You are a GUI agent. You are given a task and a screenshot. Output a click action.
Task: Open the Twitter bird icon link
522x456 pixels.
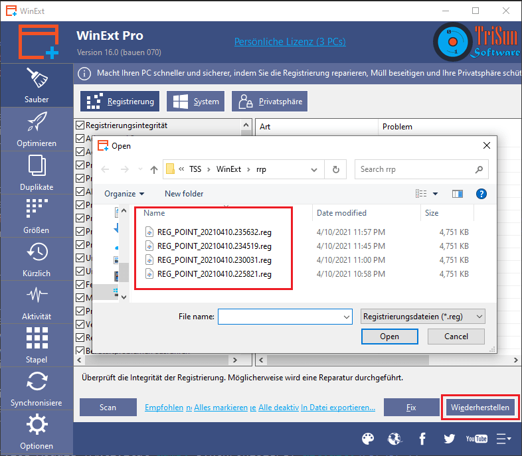450,439
